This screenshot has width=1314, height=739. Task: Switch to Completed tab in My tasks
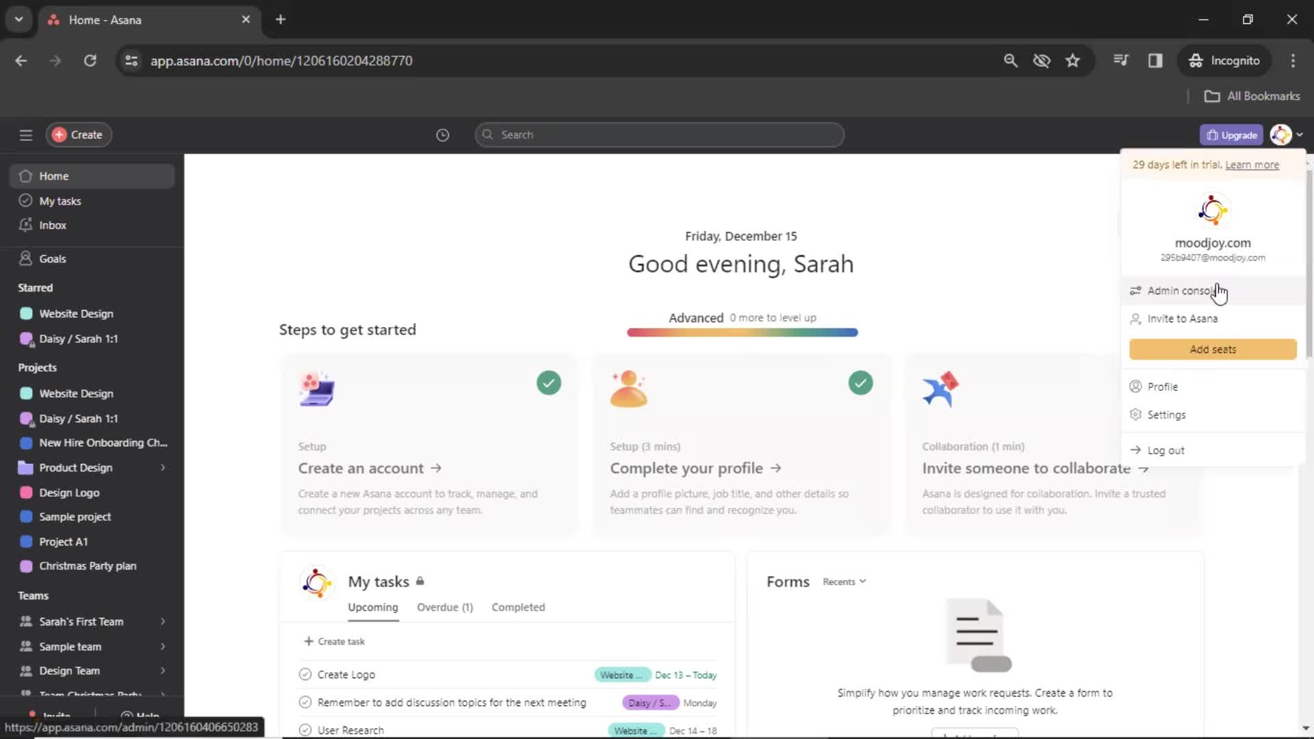point(518,608)
